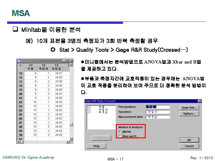Select row header 82

[21, 102]
